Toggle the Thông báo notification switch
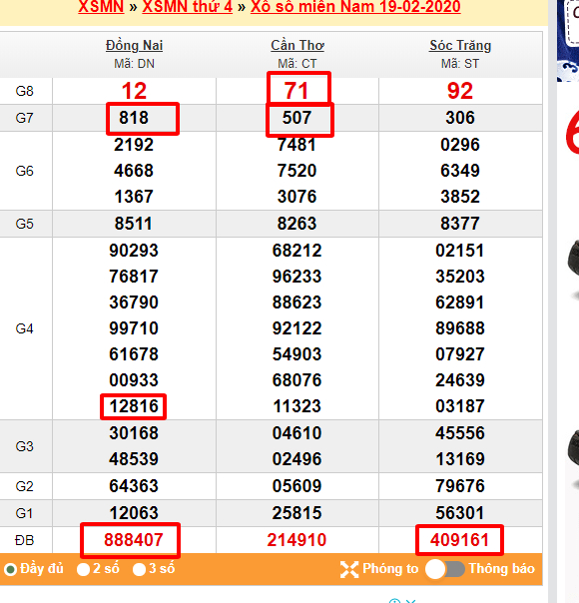The height and width of the screenshot is (603, 579). [x=445, y=569]
